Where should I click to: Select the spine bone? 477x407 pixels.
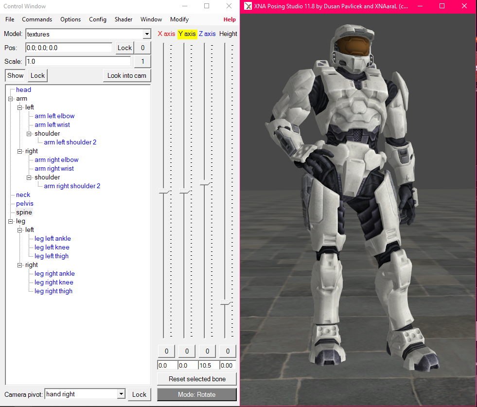pos(24,212)
